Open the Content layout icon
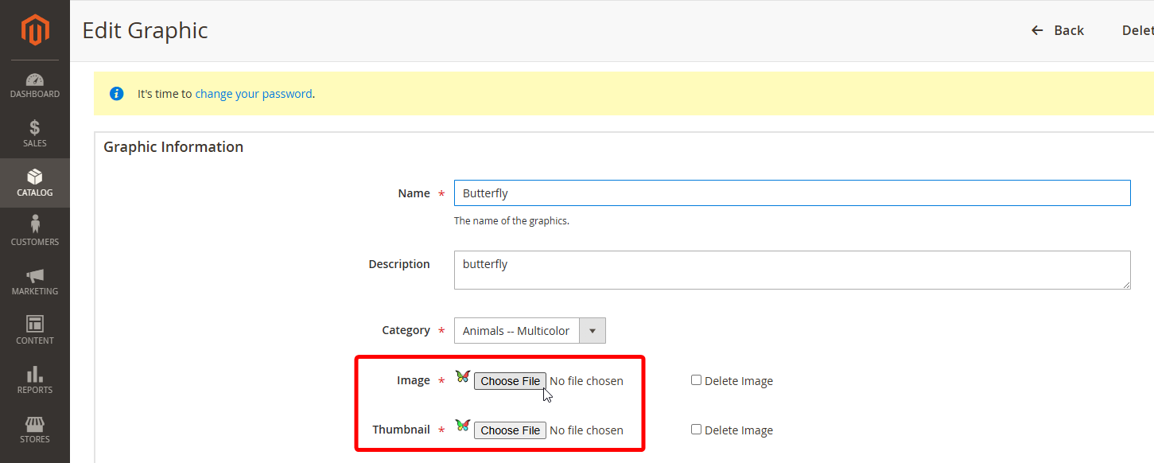This screenshot has height=463, width=1154. (35, 325)
